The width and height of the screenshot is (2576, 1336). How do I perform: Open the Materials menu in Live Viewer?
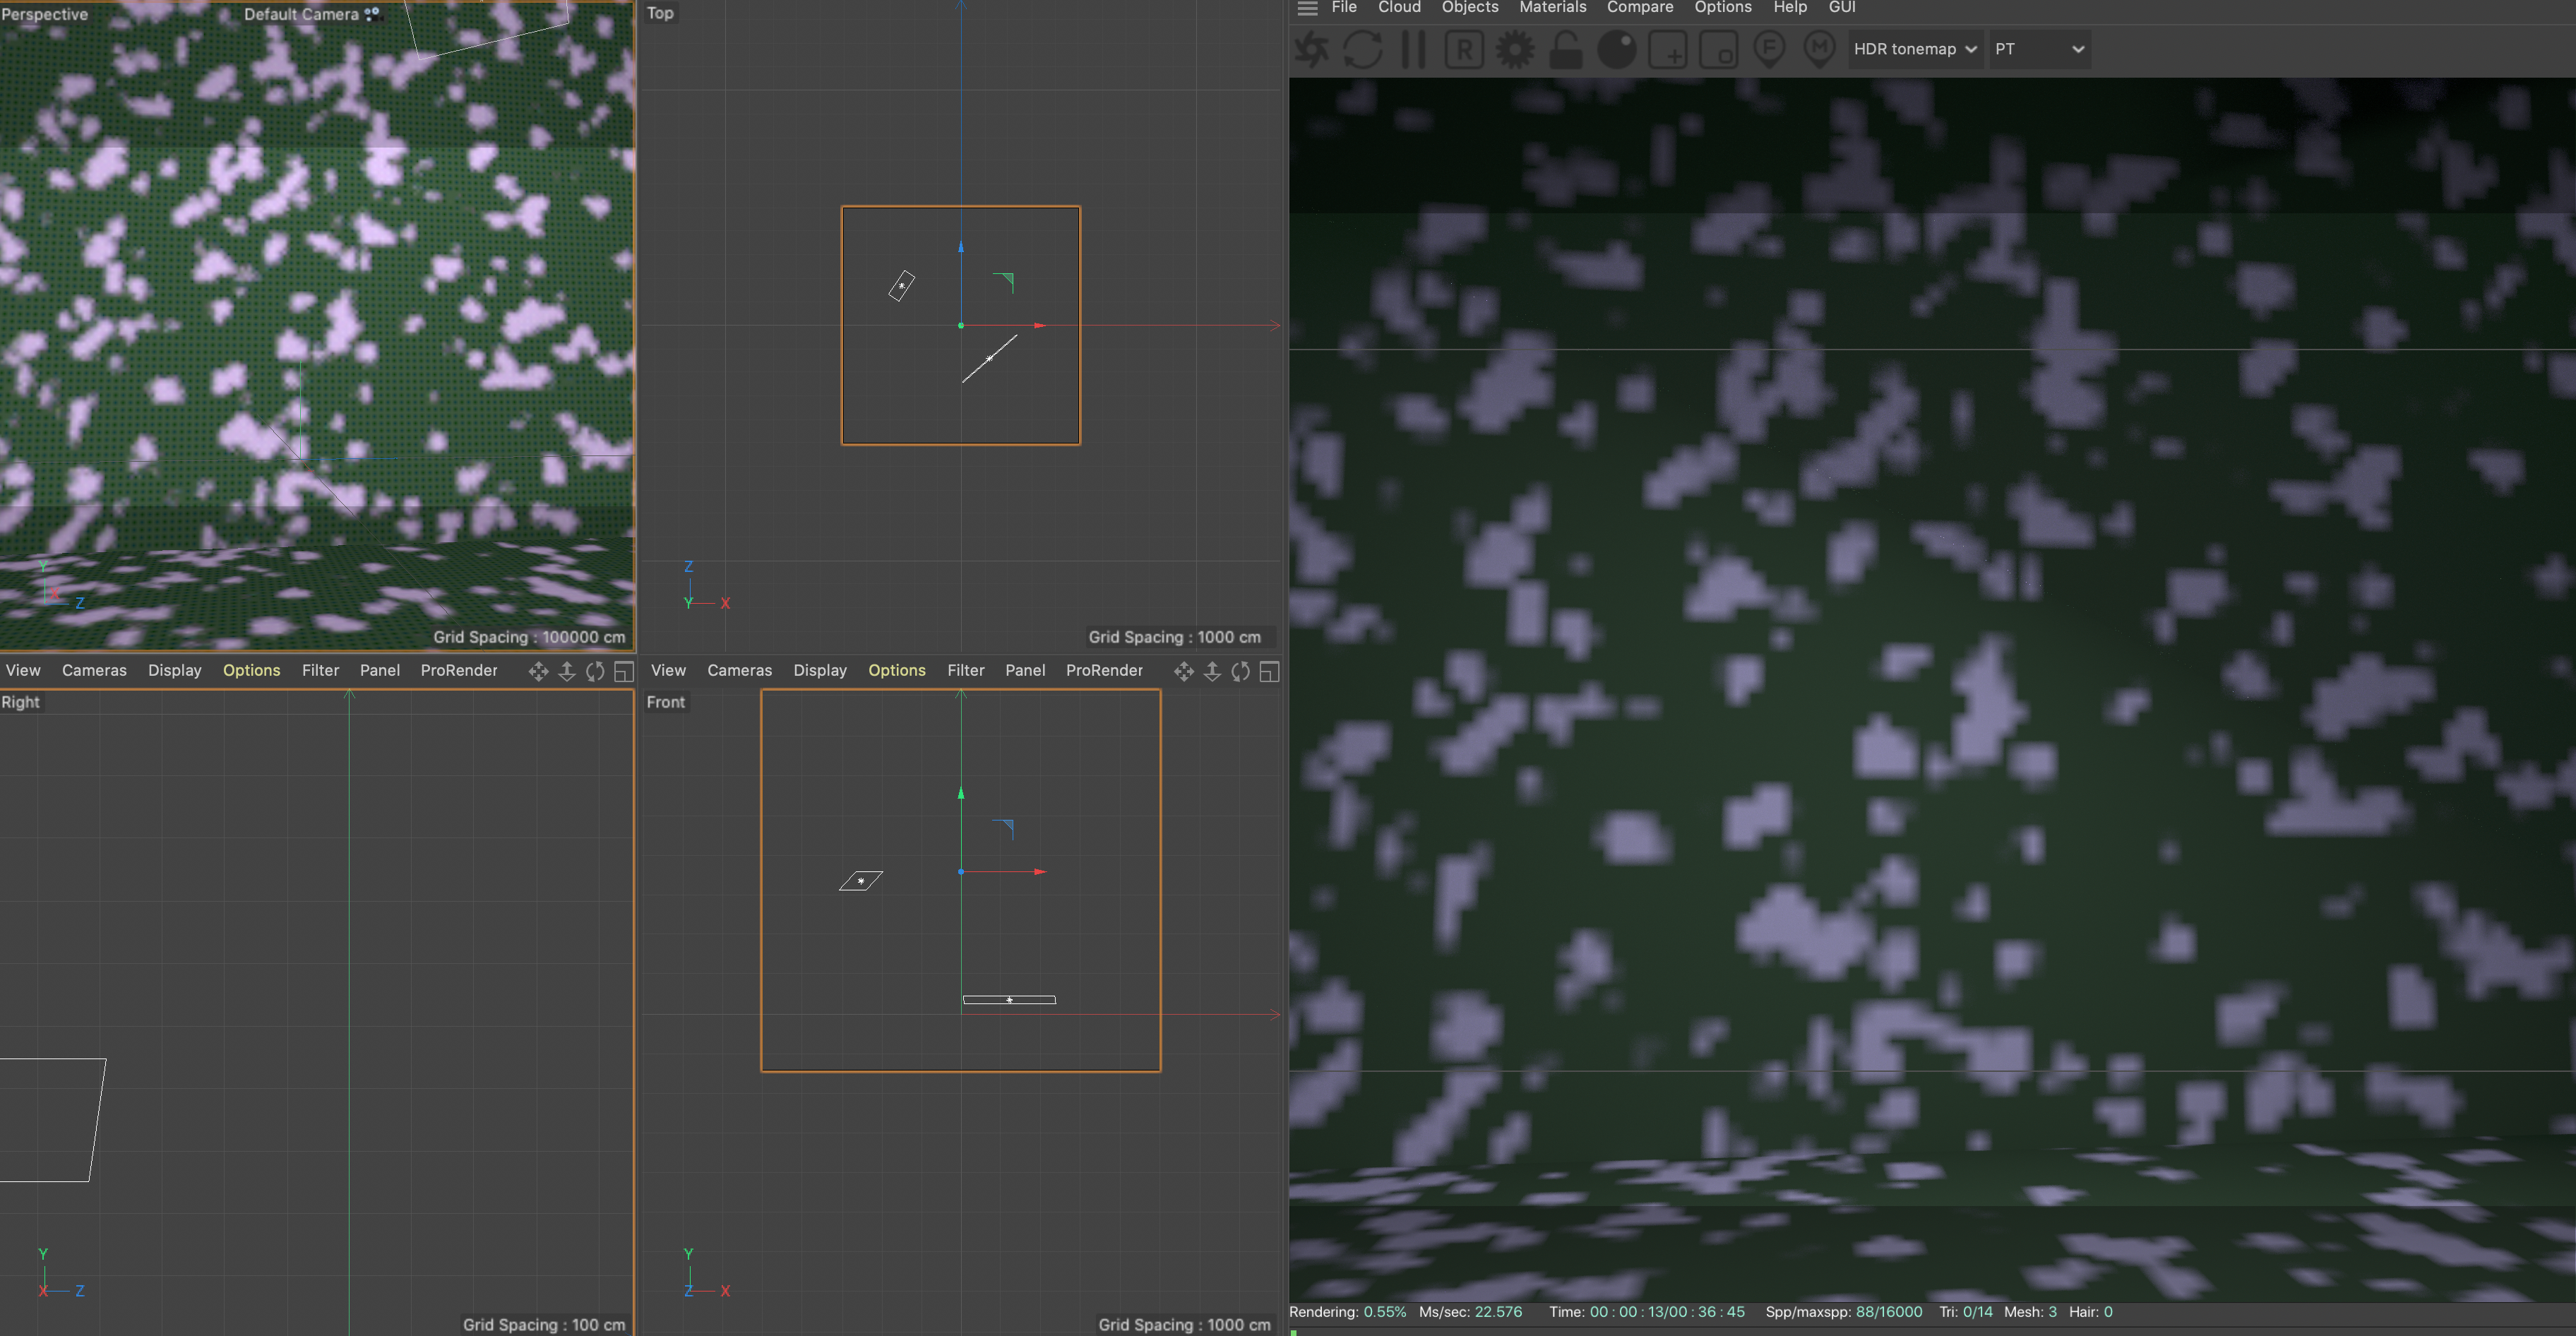1552,8
